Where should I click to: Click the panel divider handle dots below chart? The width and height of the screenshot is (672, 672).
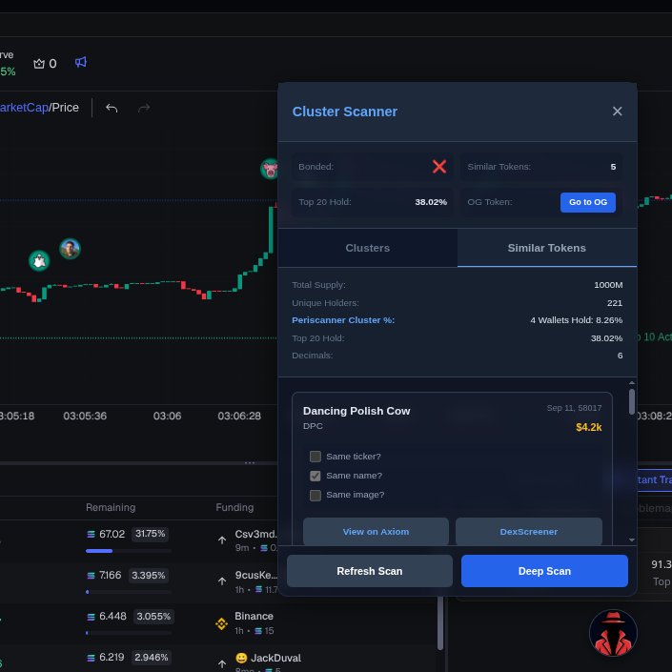[x=250, y=463]
